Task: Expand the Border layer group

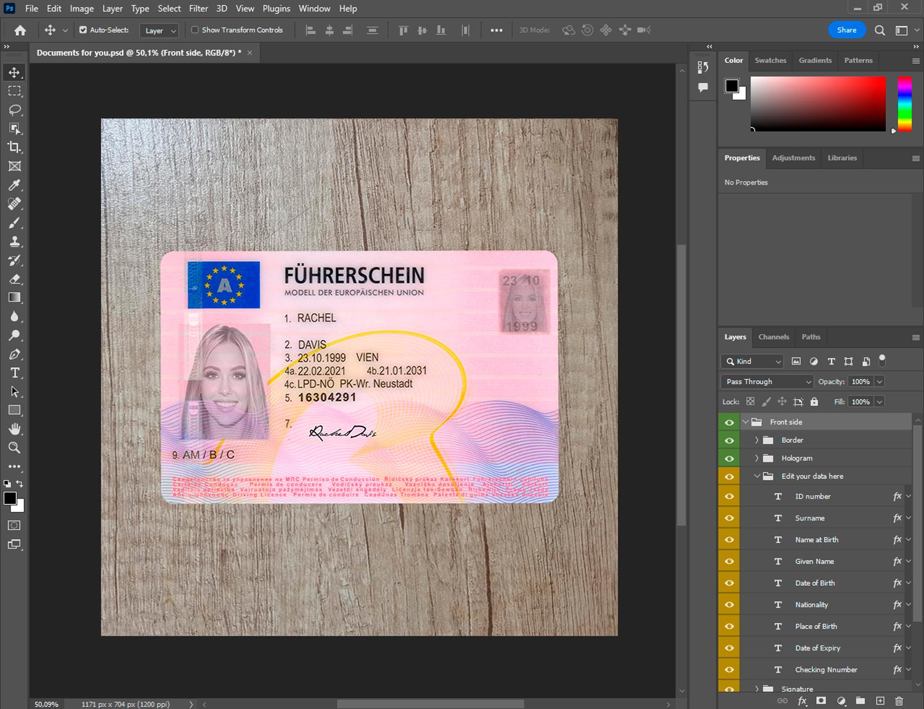Action: click(x=756, y=440)
